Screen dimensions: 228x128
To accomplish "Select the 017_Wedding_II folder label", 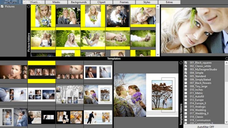I will pyautogui.click(x=199, y=113).
